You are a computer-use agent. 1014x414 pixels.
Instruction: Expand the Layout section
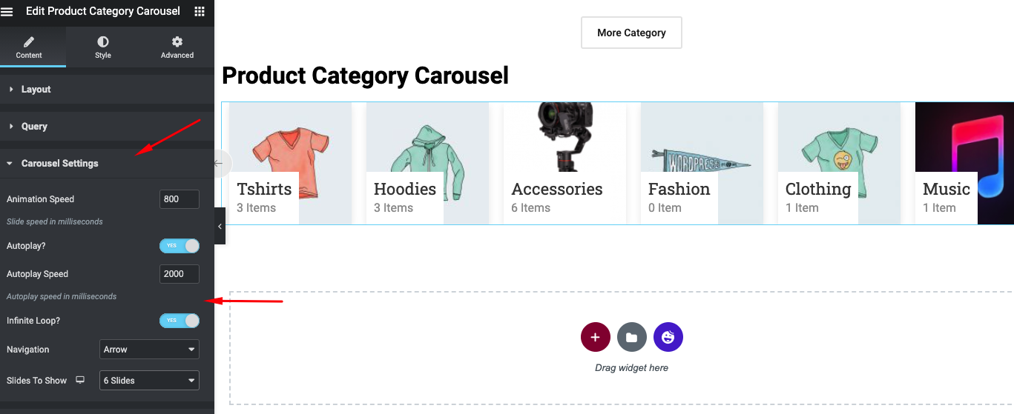(36, 90)
